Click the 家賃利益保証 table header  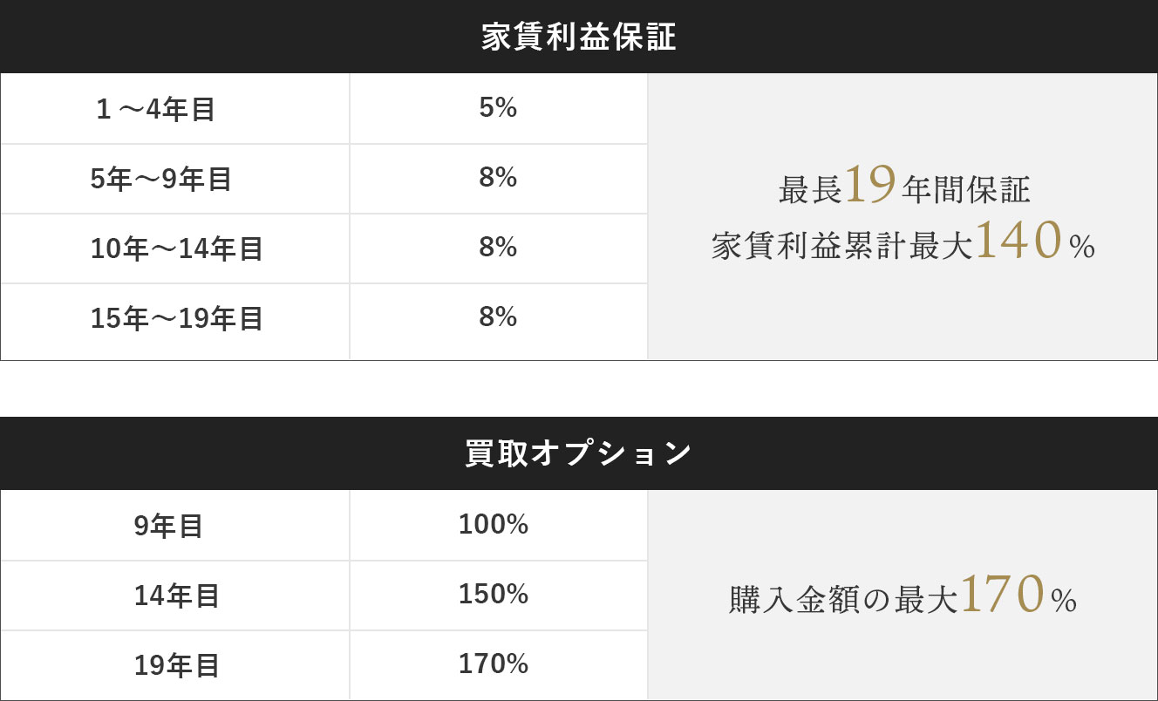coord(578,37)
